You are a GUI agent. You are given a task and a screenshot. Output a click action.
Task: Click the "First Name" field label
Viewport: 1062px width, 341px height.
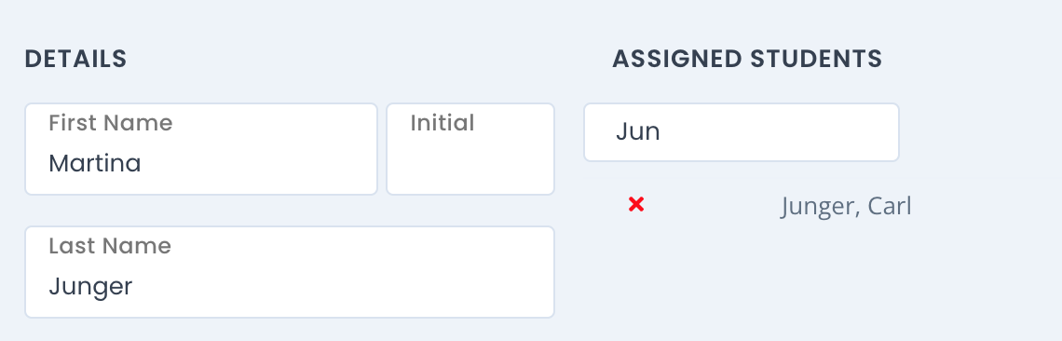click(111, 123)
